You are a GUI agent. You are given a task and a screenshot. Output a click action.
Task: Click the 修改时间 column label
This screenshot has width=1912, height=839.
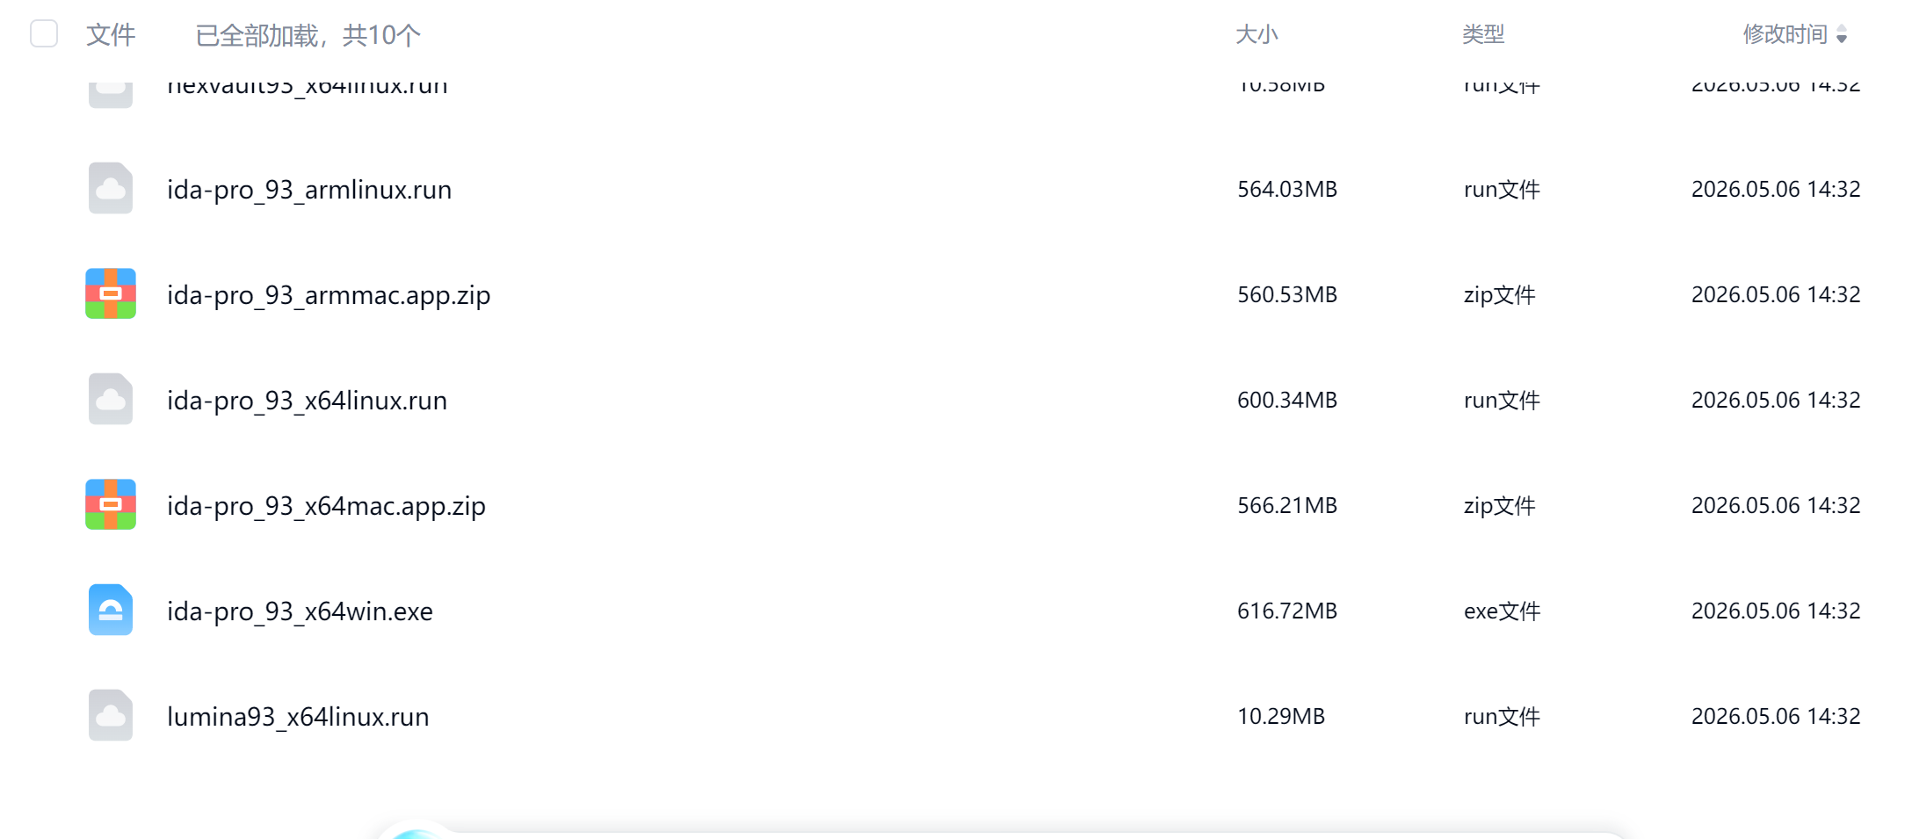click(1785, 34)
